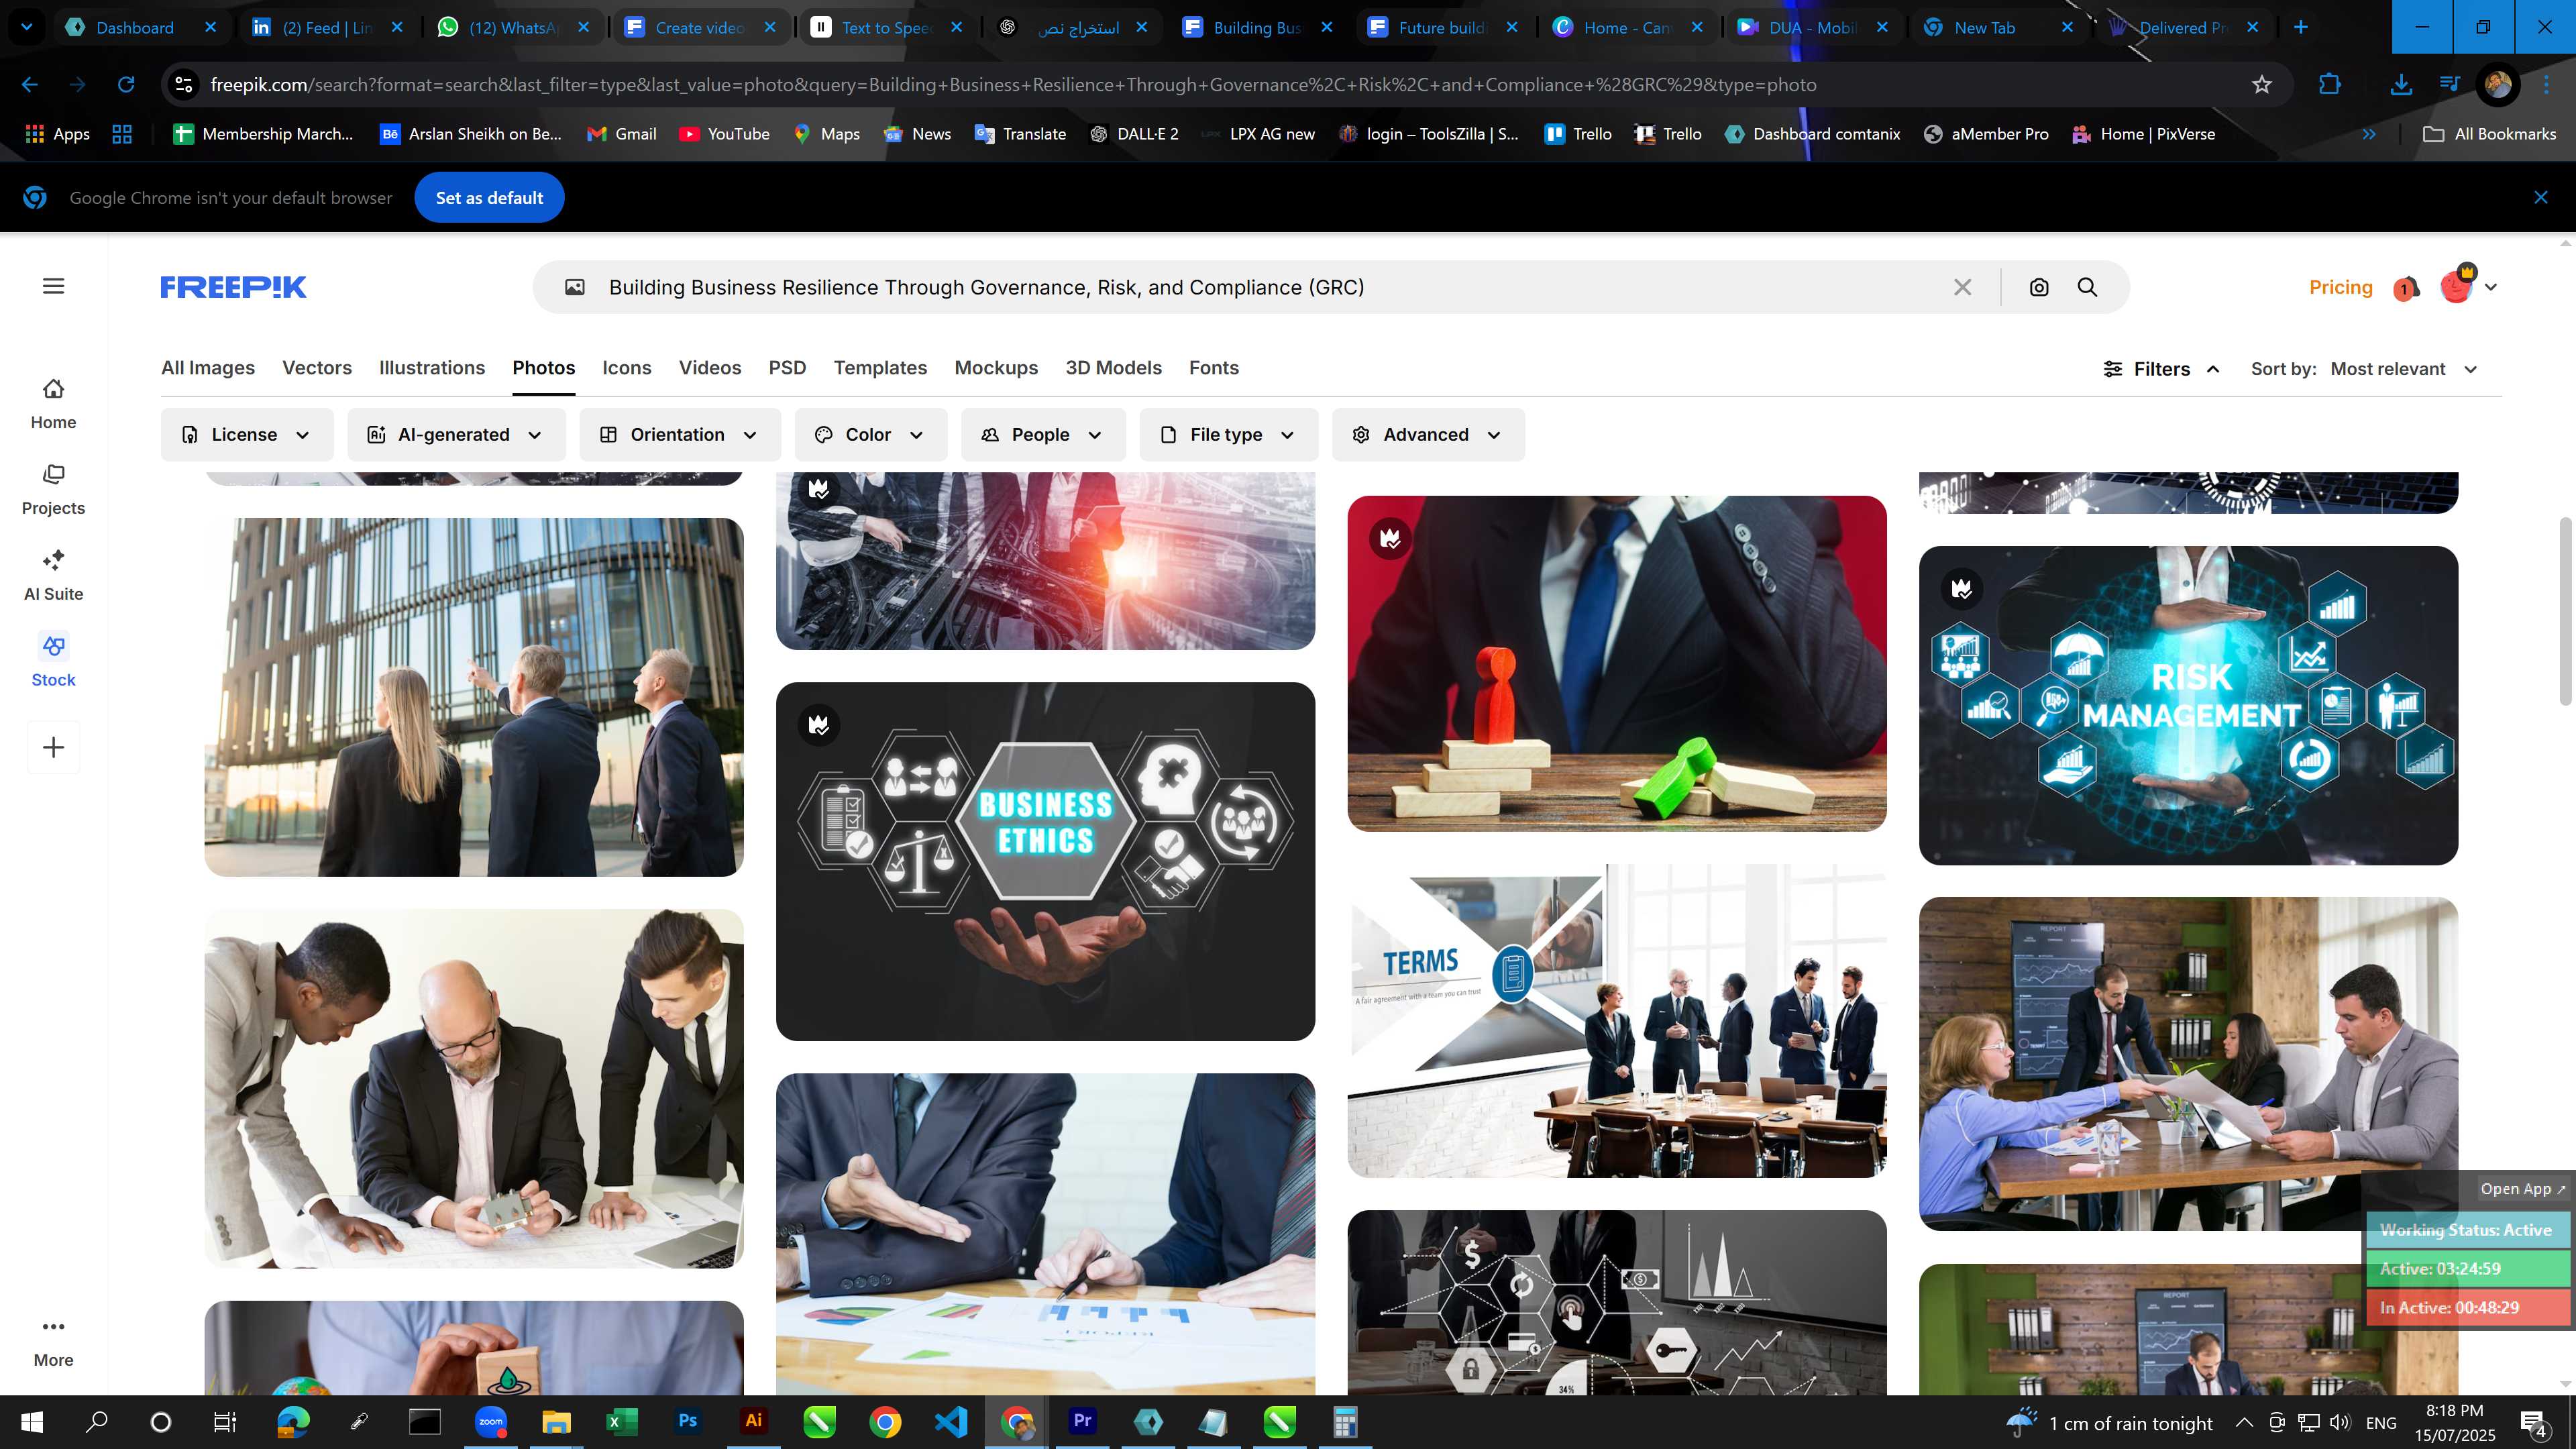Open YouTube bookmark
Image resolution: width=2576 pixels, height=1449 pixels.
coord(724,134)
